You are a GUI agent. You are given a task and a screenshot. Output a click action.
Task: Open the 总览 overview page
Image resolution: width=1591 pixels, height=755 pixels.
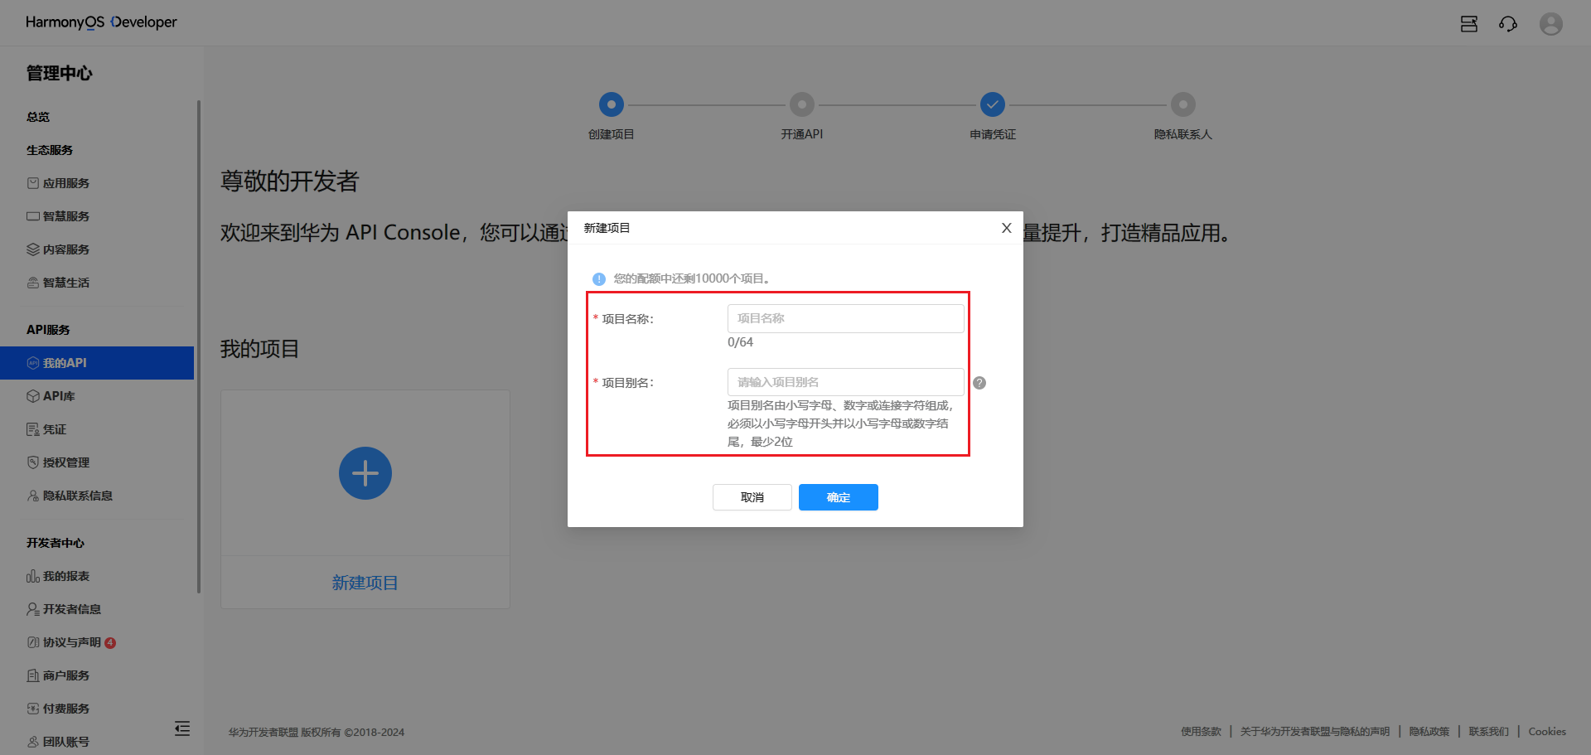pyautogui.click(x=37, y=116)
